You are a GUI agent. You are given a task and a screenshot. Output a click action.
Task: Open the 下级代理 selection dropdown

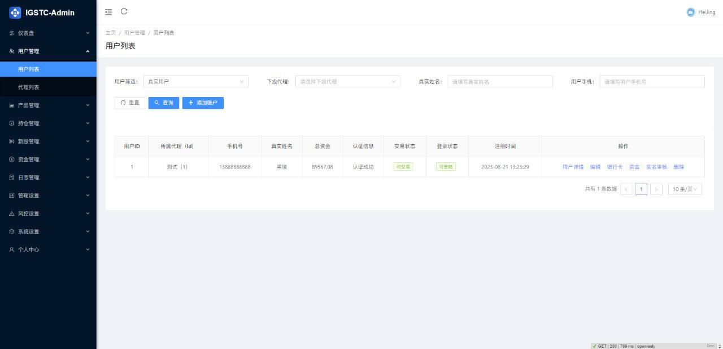tap(347, 81)
